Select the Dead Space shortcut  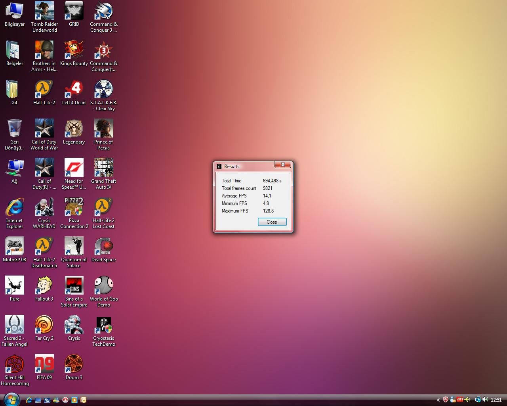(104, 250)
